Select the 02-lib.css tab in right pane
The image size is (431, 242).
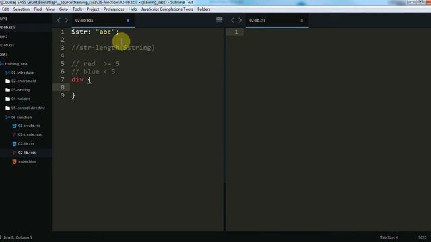tap(277, 20)
